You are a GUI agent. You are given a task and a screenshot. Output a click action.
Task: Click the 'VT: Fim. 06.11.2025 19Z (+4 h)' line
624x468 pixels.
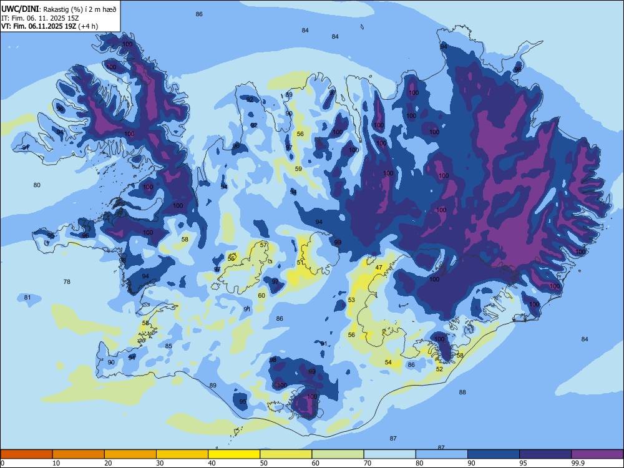click(x=49, y=26)
